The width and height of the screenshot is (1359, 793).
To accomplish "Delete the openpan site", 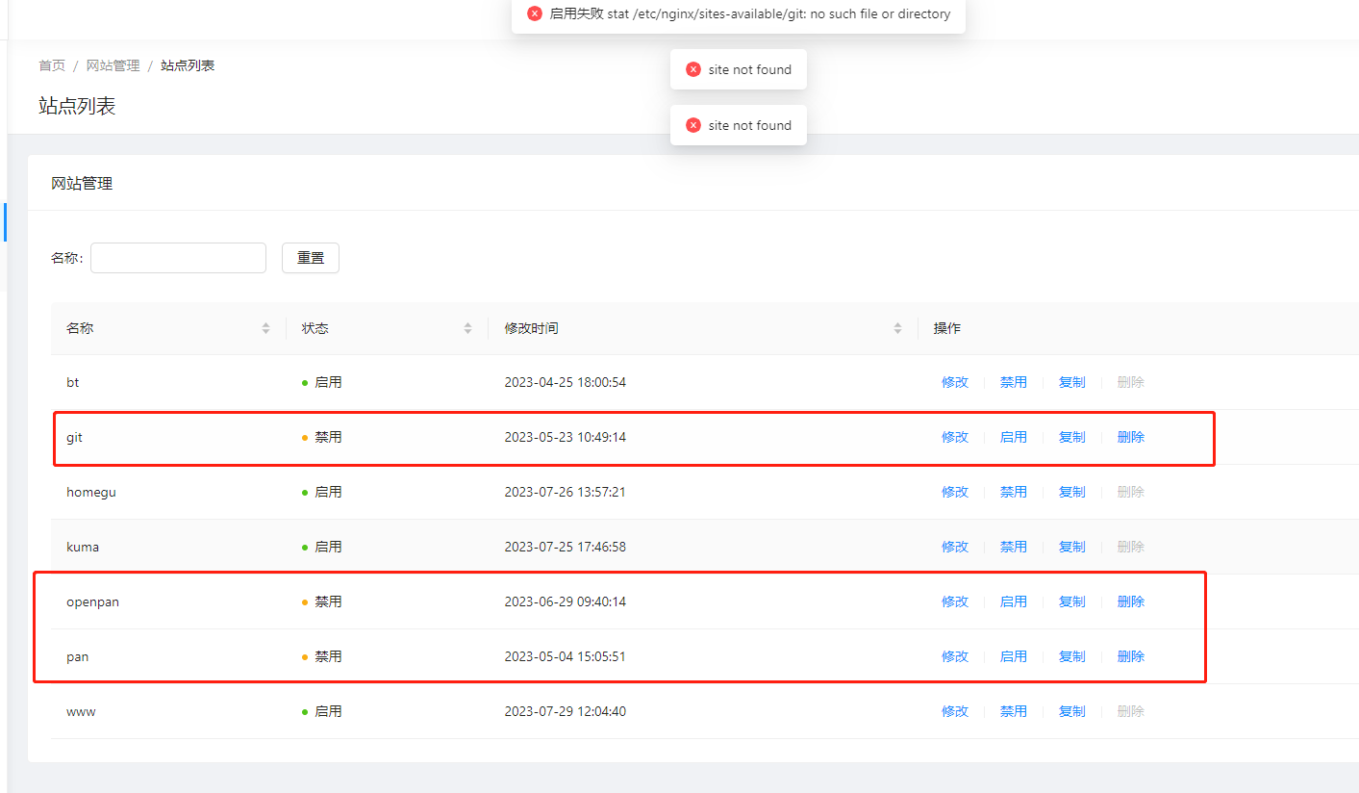I will click(1130, 601).
